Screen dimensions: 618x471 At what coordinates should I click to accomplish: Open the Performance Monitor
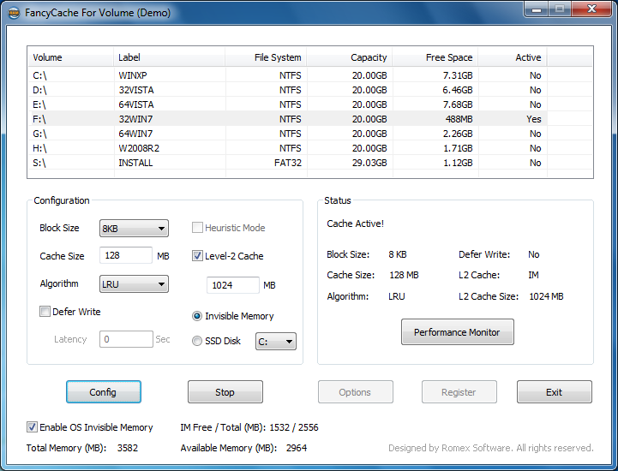(x=457, y=332)
